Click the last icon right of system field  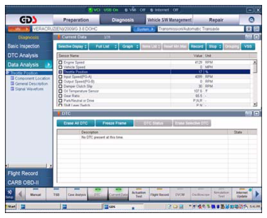257,29
